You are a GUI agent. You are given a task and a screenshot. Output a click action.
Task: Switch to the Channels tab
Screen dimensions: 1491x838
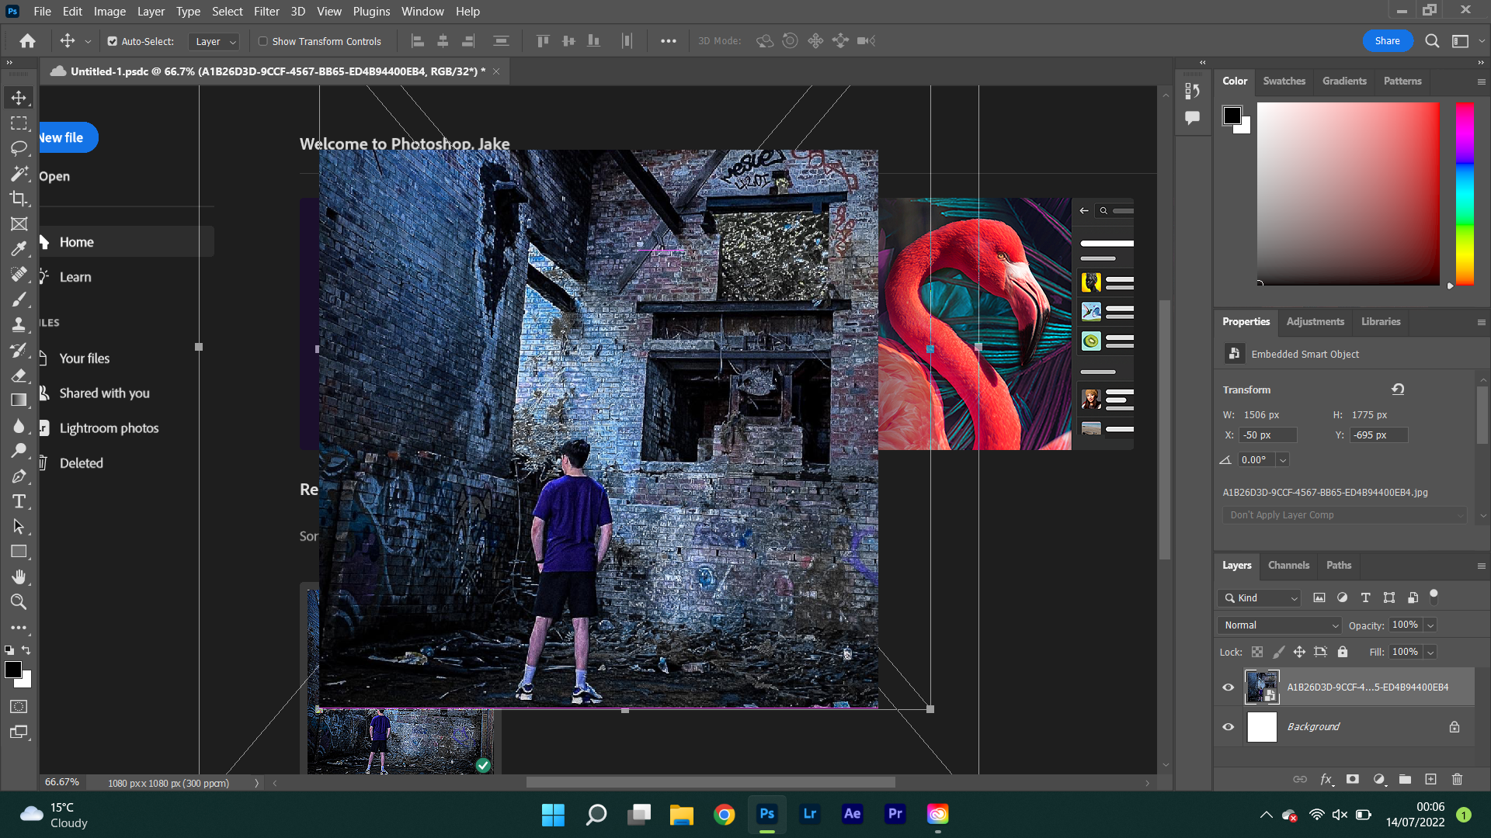tap(1288, 565)
